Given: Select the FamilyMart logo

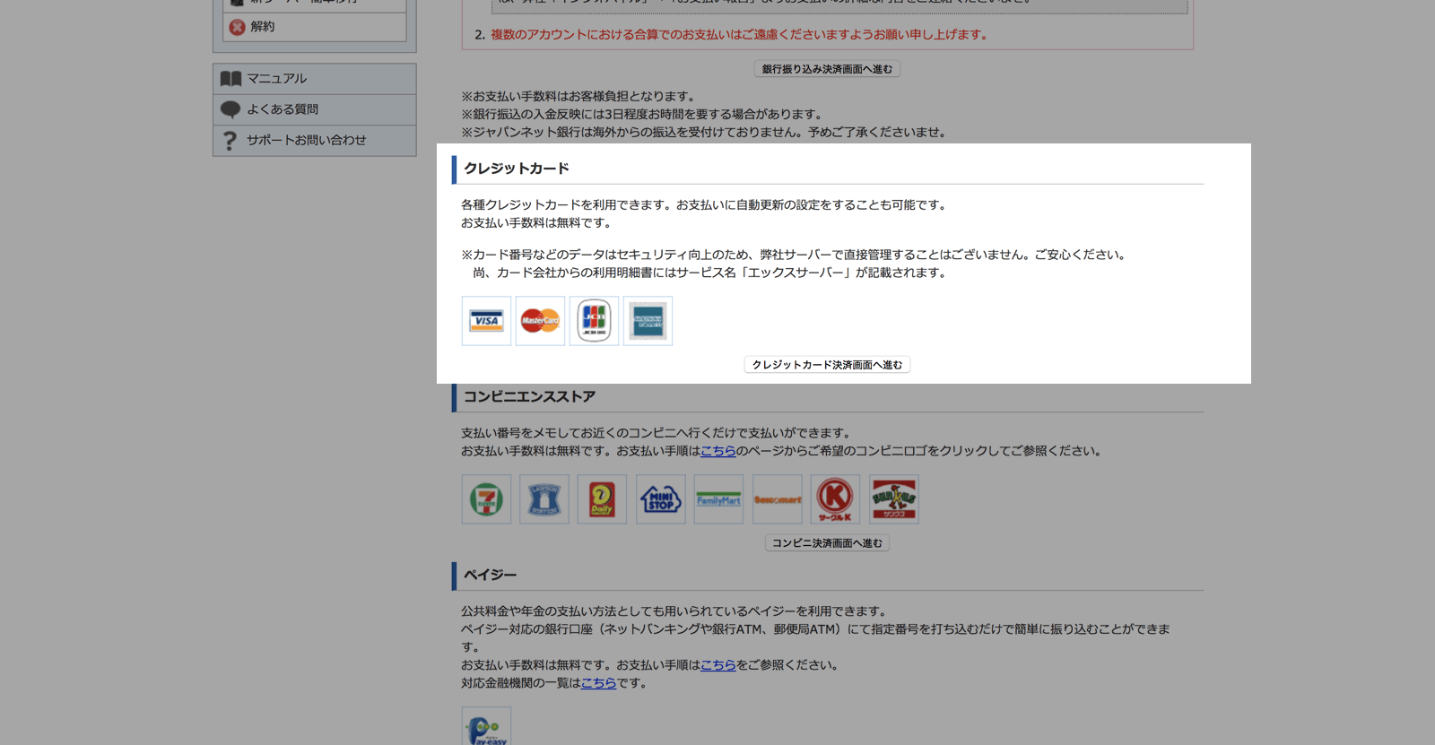Looking at the screenshot, I should point(719,499).
